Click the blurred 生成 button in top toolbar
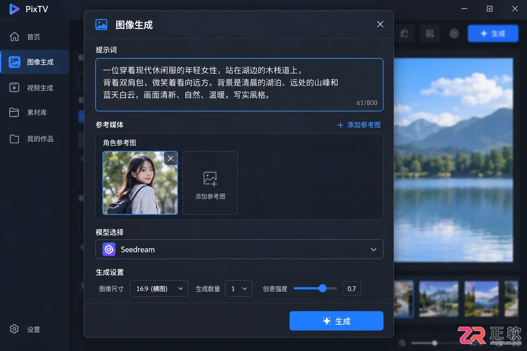Viewport: 527px width, 351px height. [x=493, y=34]
